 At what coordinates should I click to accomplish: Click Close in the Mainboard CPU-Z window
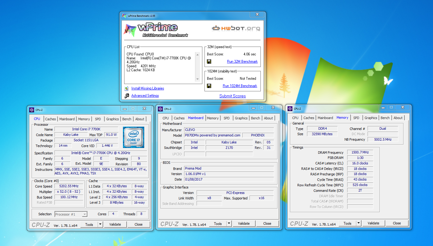pyautogui.click(x=267, y=223)
